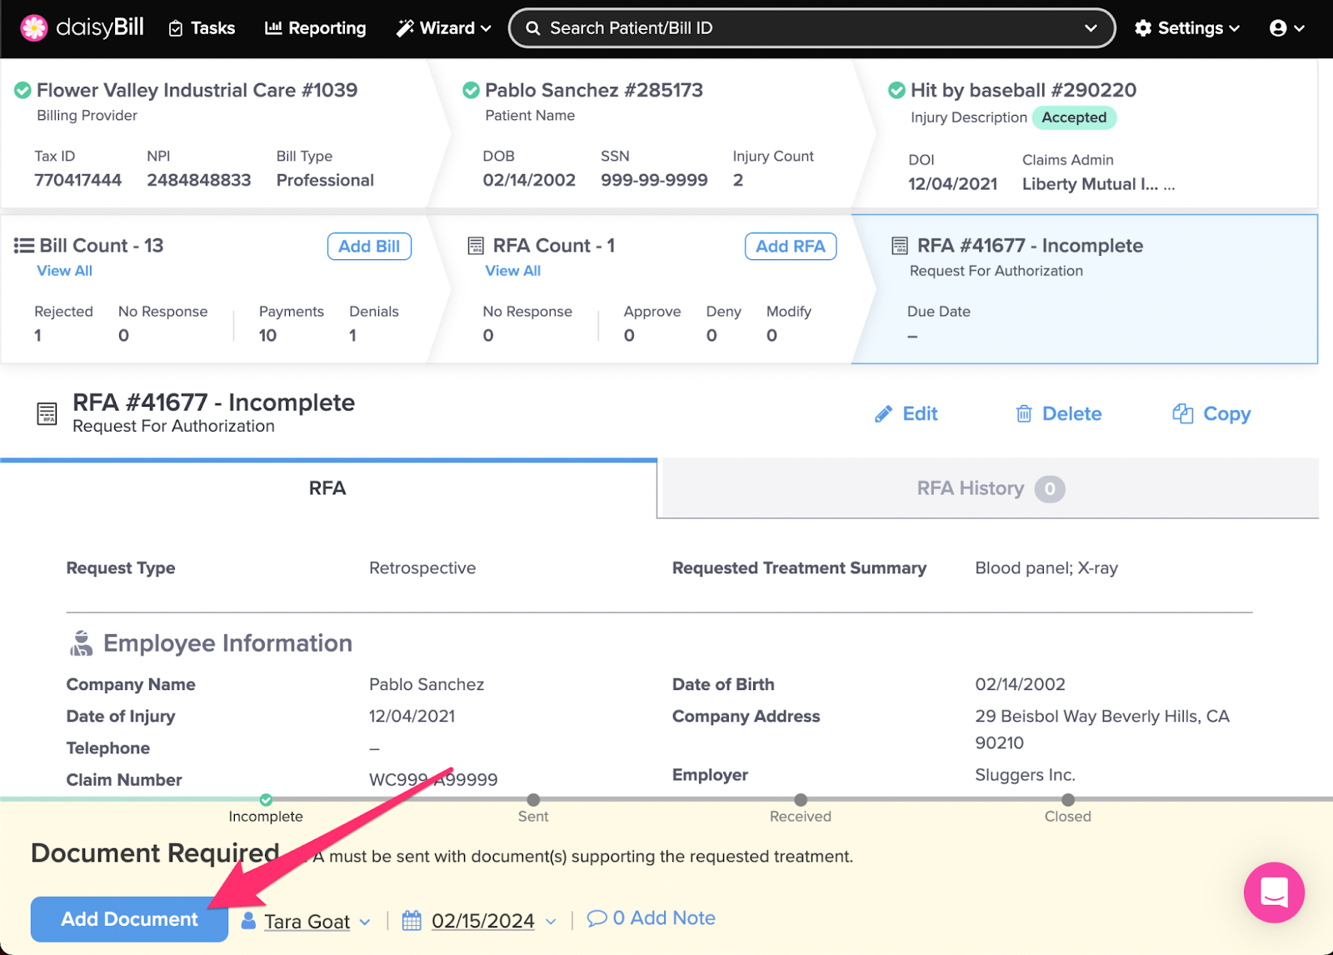Expand the search field dropdown chevron
The width and height of the screenshot is (1333, 955).
point(1091,28)
